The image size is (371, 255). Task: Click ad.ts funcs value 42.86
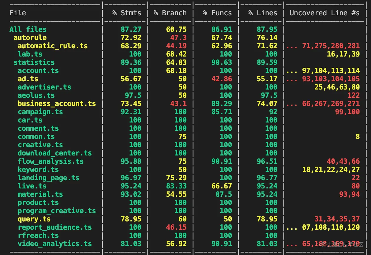pos(222,79)
